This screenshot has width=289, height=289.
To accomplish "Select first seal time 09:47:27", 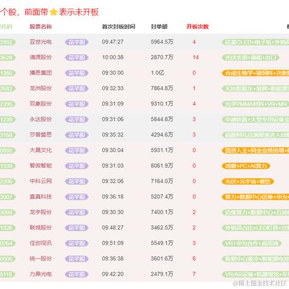I will point(112,42).
